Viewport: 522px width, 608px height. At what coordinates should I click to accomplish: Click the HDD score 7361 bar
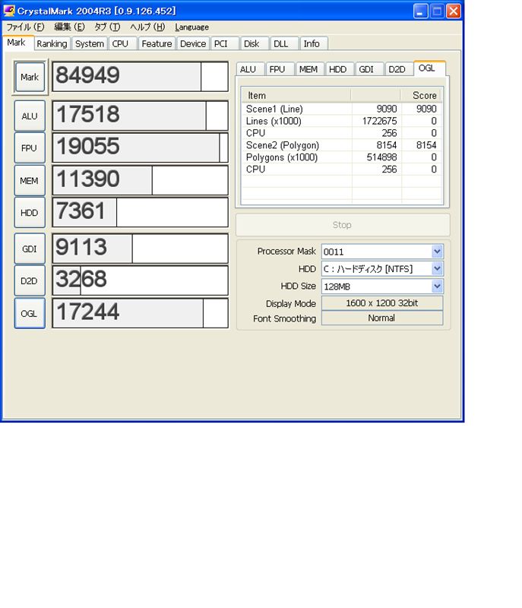point(141,213)
